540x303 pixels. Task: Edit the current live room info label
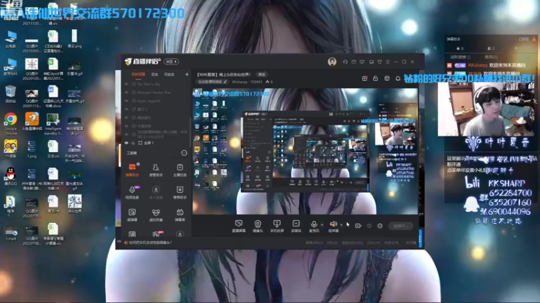(212, 81)
